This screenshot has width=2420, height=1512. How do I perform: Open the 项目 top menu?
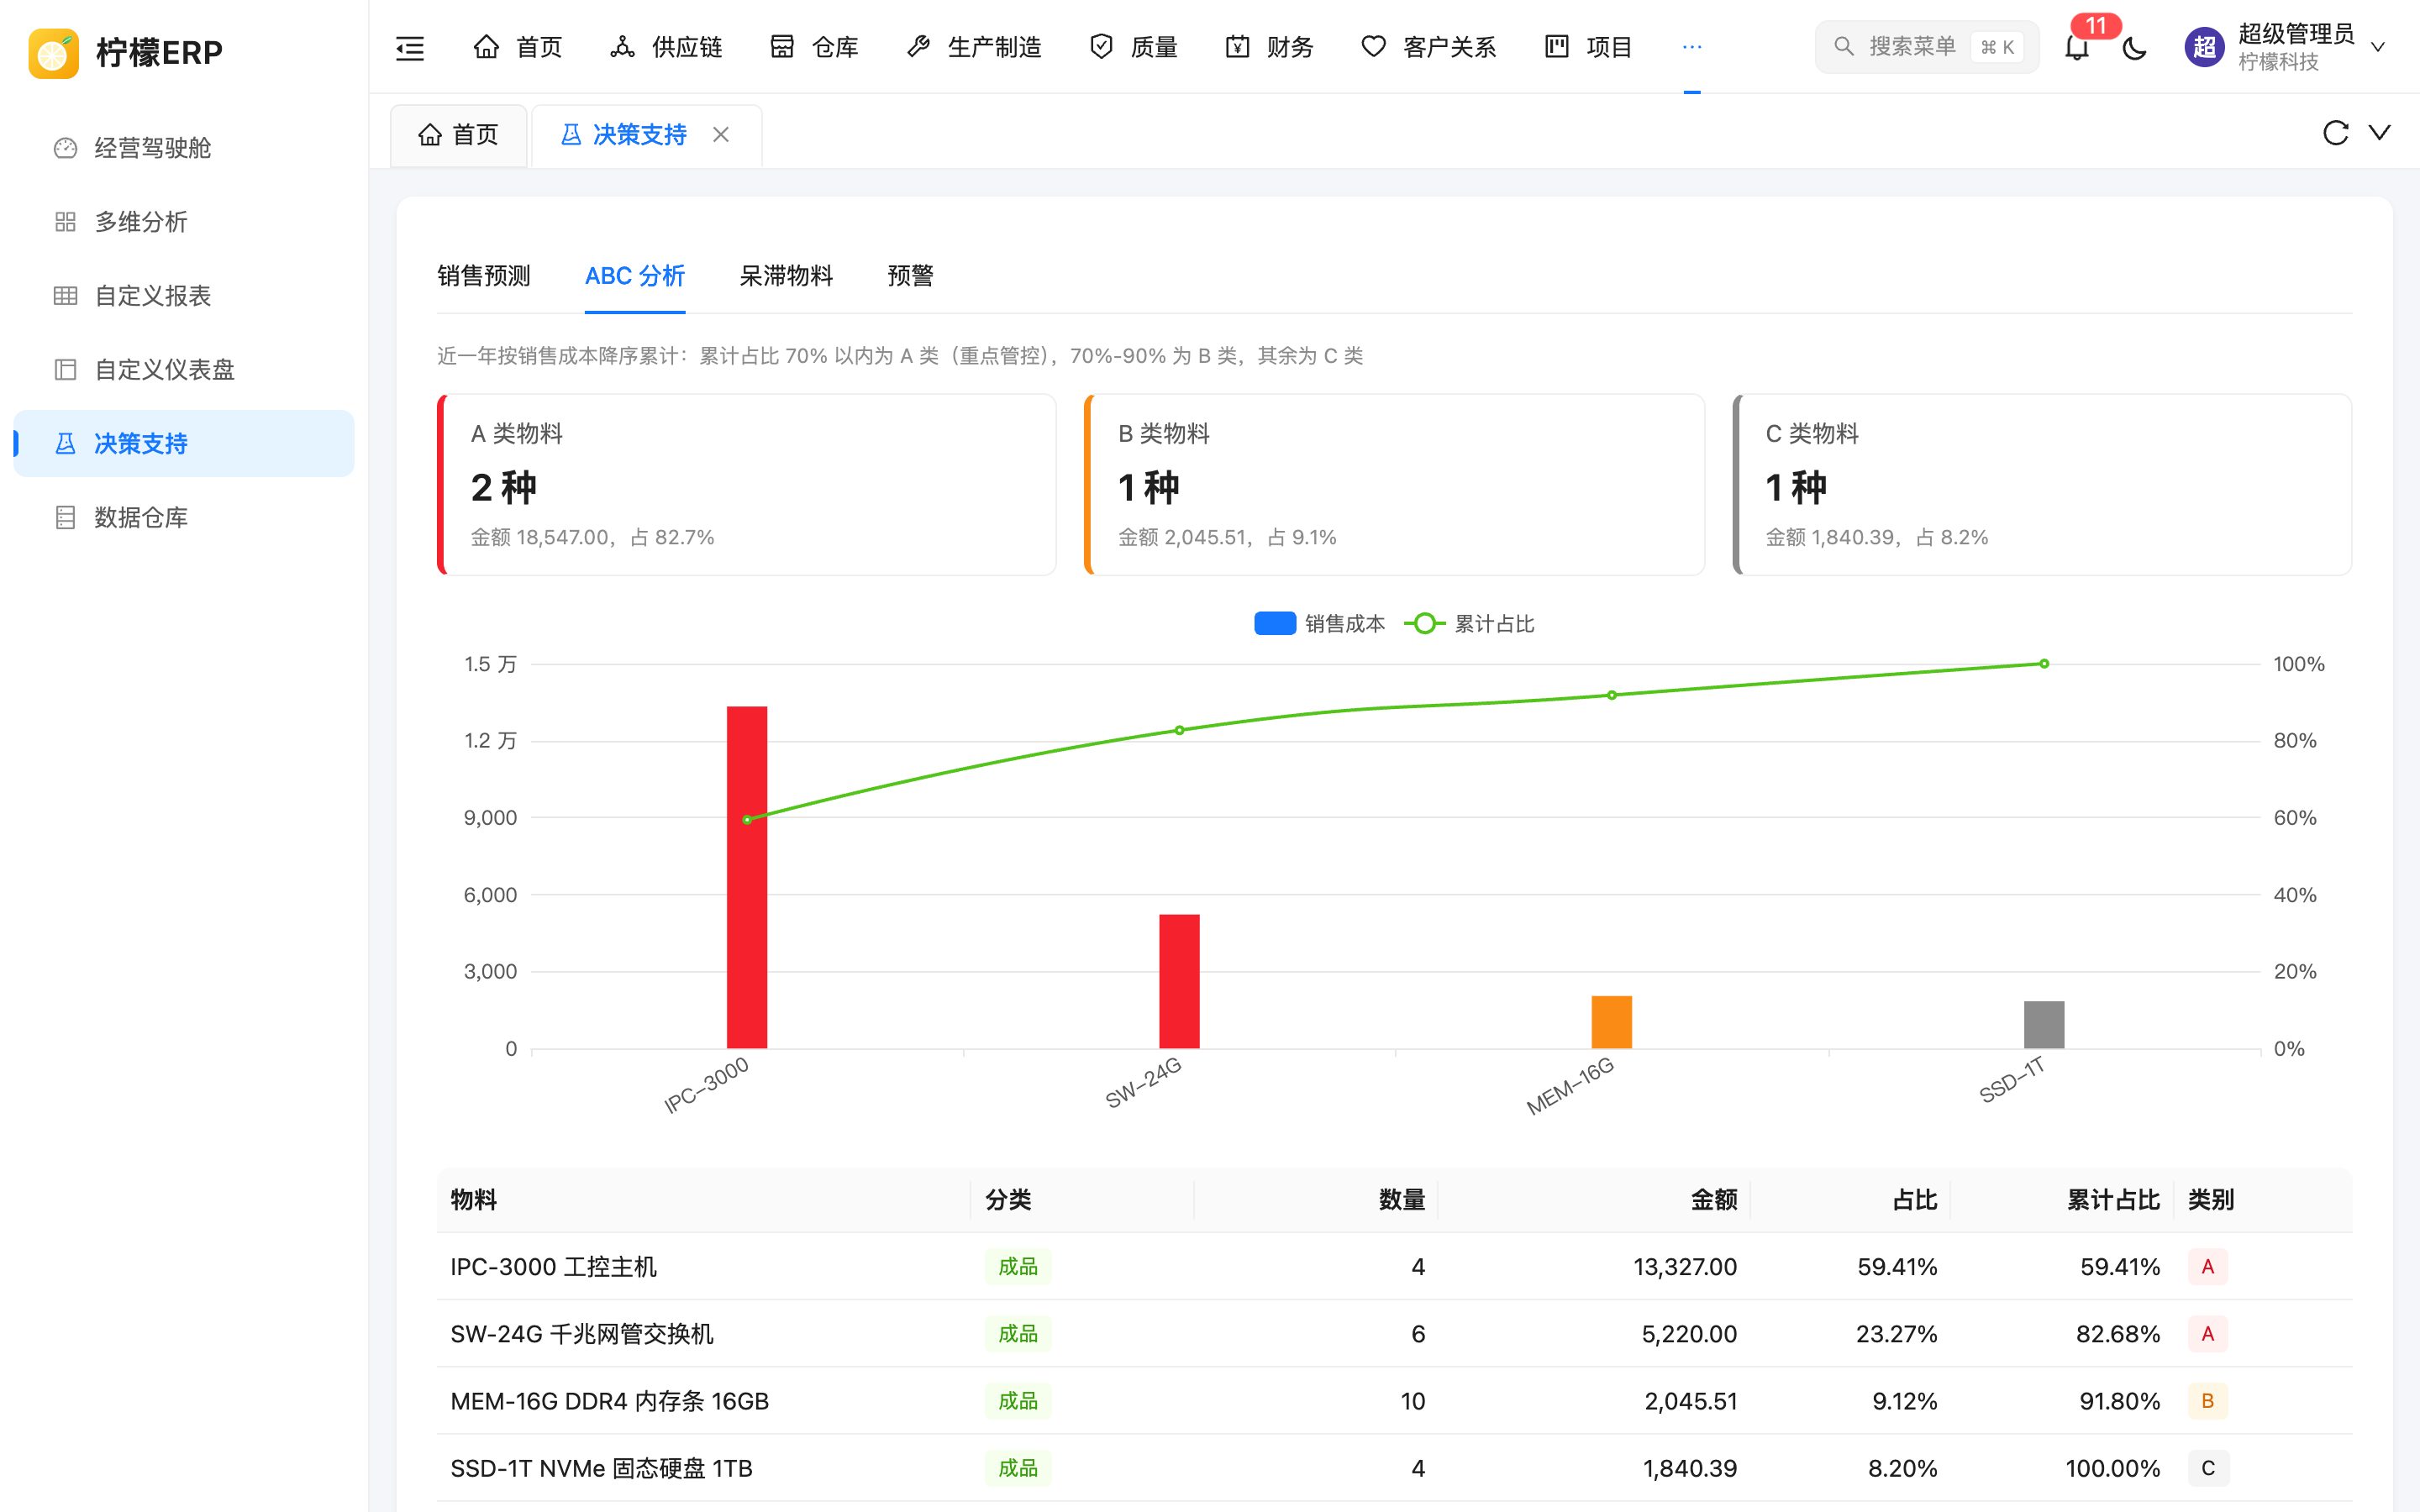(x=1589, y=47)
